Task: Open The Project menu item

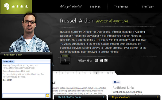Action: [x=121, y=7]
